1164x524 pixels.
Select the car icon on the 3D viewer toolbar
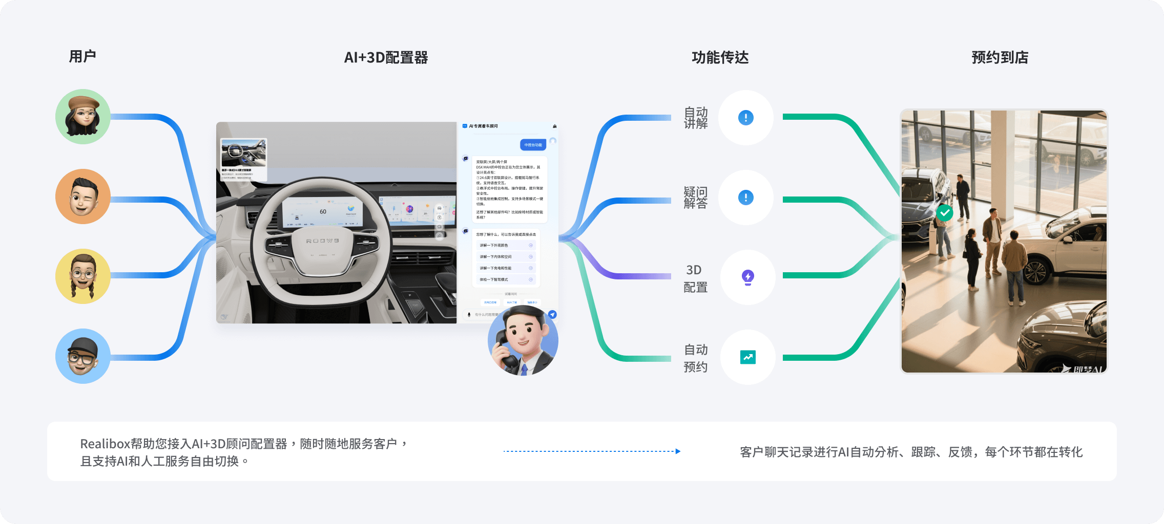439,208
